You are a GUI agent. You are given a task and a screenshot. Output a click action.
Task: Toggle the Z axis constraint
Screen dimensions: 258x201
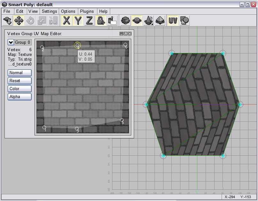tap(89, 20)
